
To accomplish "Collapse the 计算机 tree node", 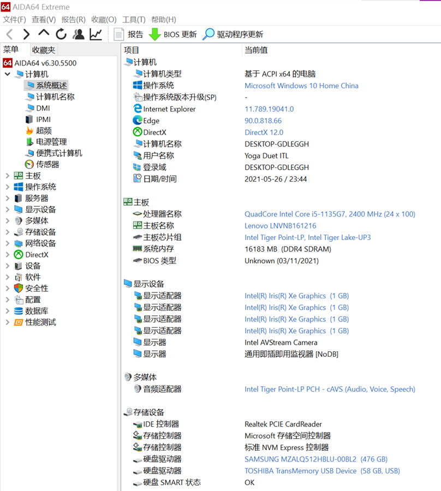I will coord(8,74).
